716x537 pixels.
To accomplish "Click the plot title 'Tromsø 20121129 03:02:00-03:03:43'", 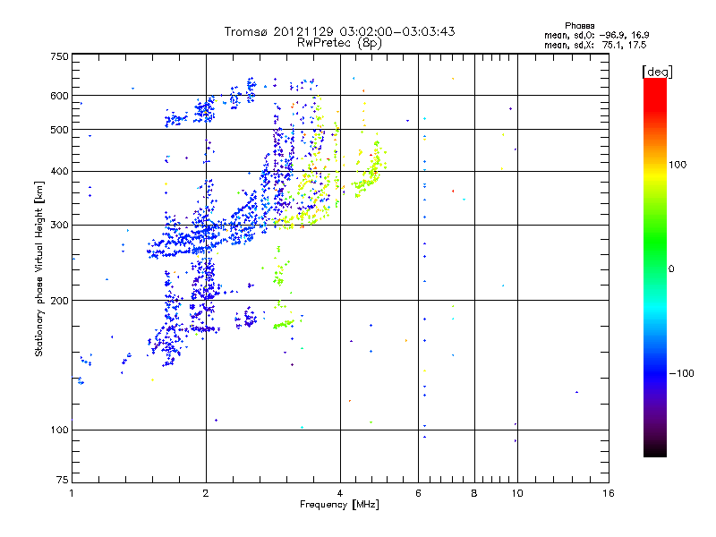I will coord(339,31).
